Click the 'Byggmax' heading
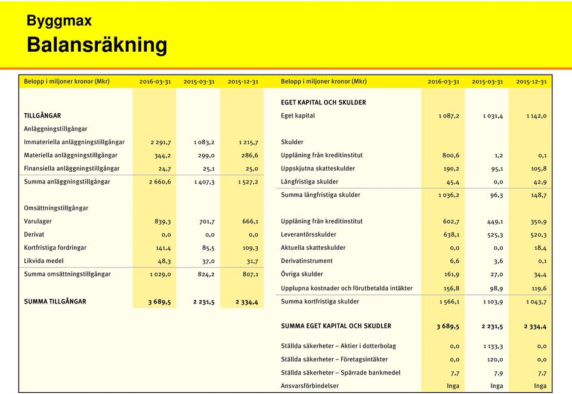The height and width of the screenshot is (394, 572). [x=59, y=20]
